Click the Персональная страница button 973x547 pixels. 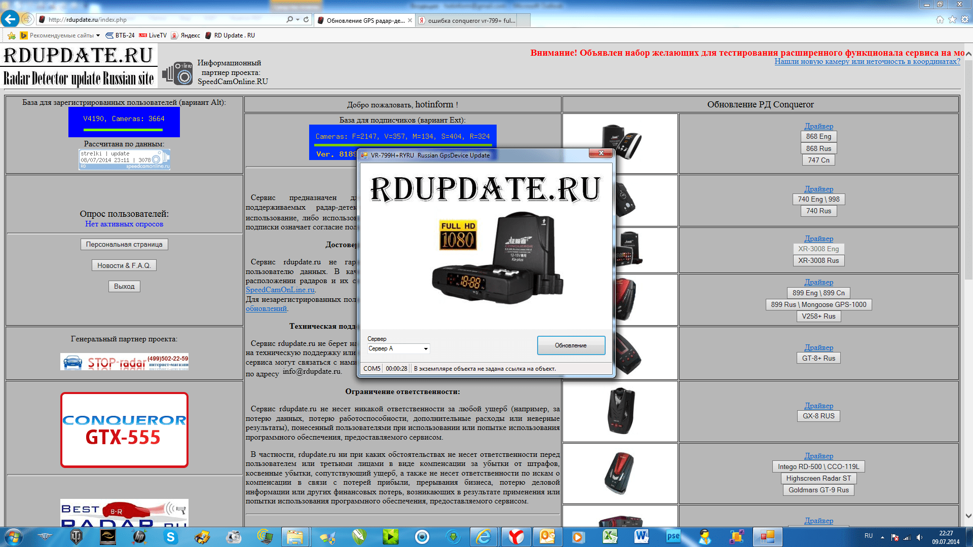124,244
